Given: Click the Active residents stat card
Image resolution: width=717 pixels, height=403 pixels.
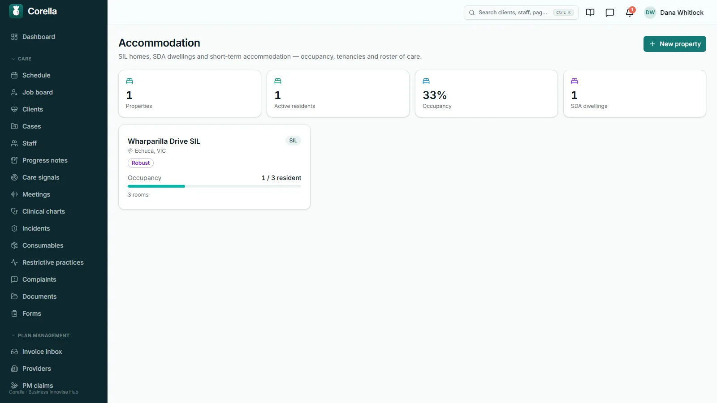Looking at the screenshot, I should (x=338, y=94).
